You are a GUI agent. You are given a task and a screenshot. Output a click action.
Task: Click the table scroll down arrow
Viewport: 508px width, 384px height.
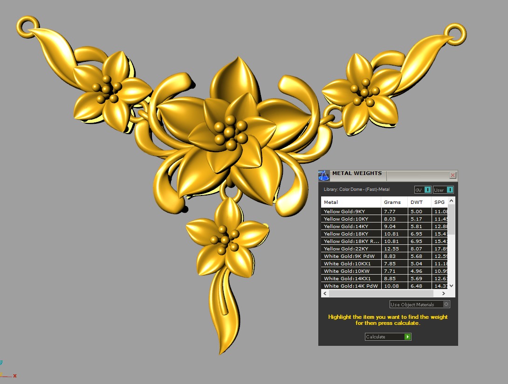coord(451,286)
